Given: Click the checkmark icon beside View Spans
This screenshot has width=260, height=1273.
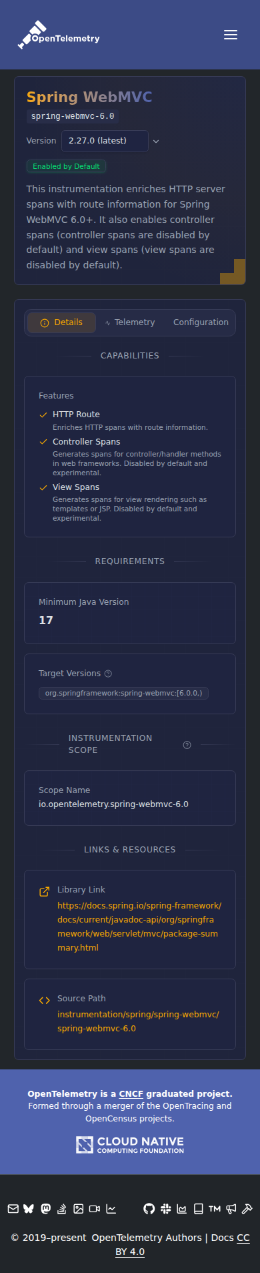Looking at the screenshot, I should pos(43,487).
